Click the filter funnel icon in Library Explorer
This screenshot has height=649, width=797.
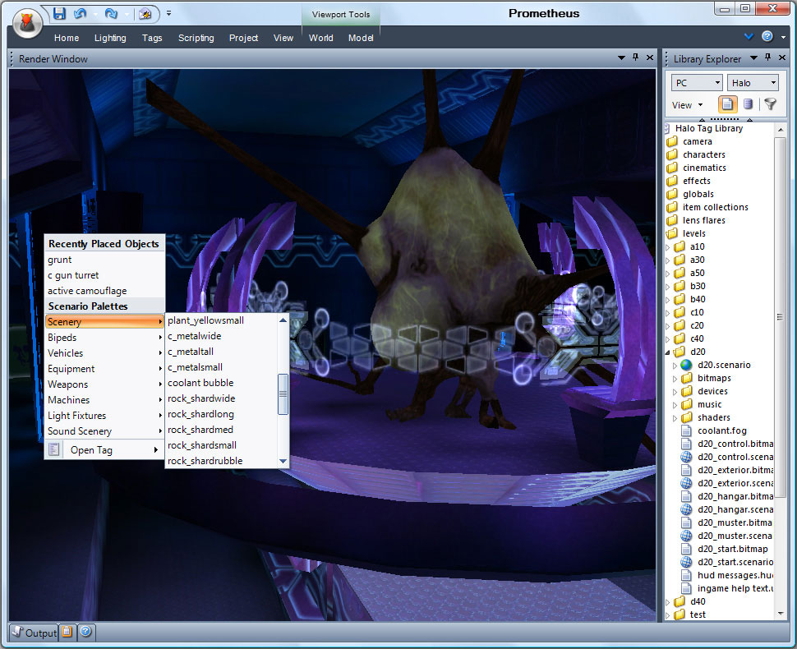click(x=770, y=104)
